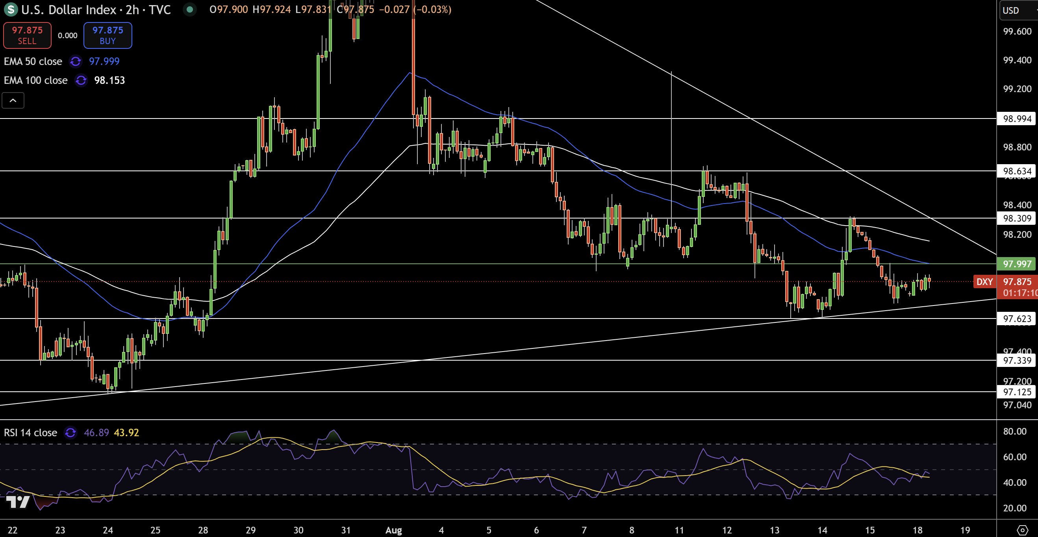Click the red DXY price tag
The width and height of the screenshot is (1038, 537).
[x=984, y=281]
